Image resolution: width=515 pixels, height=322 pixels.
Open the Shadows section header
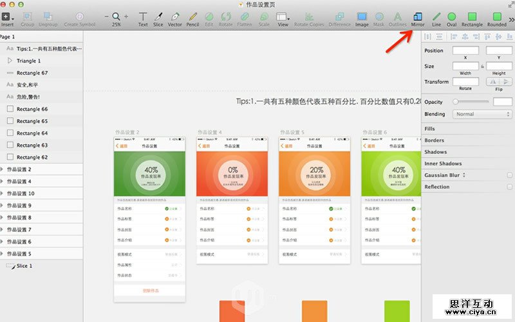point(436,152)
